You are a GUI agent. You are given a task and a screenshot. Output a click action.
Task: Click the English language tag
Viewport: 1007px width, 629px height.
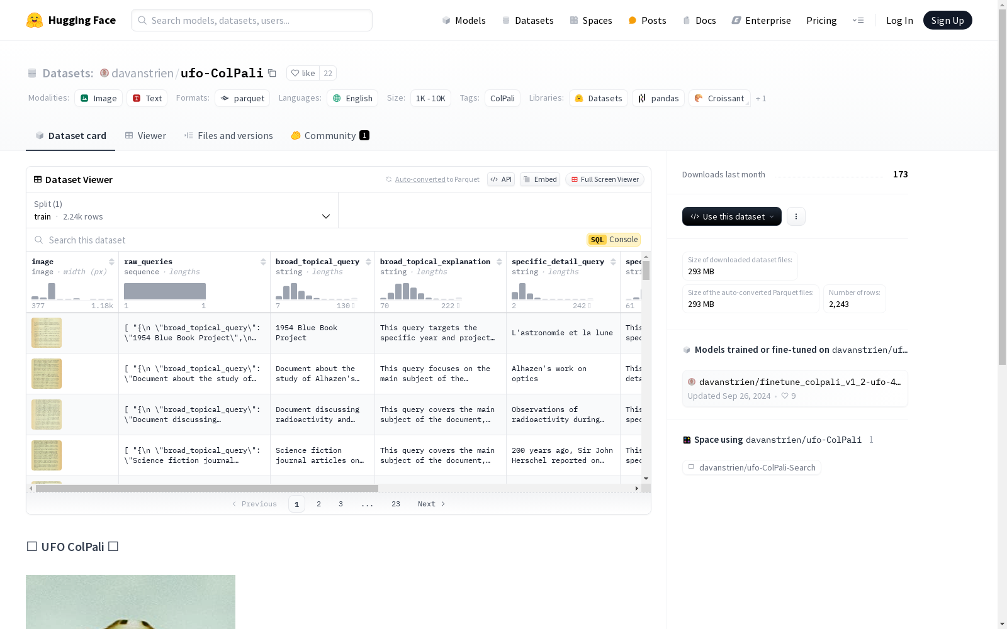[352, 98]
